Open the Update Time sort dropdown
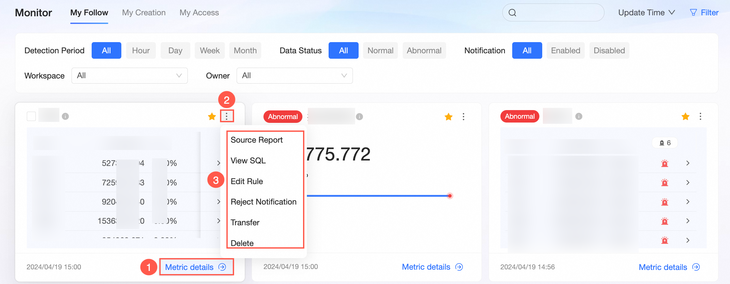730x284 pixels. pyautogui.click(x=646, y=13)
